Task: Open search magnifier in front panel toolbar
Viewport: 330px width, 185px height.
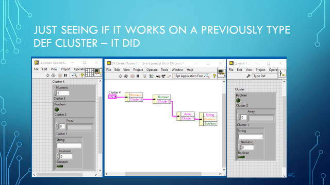Action: pos(74,76)
